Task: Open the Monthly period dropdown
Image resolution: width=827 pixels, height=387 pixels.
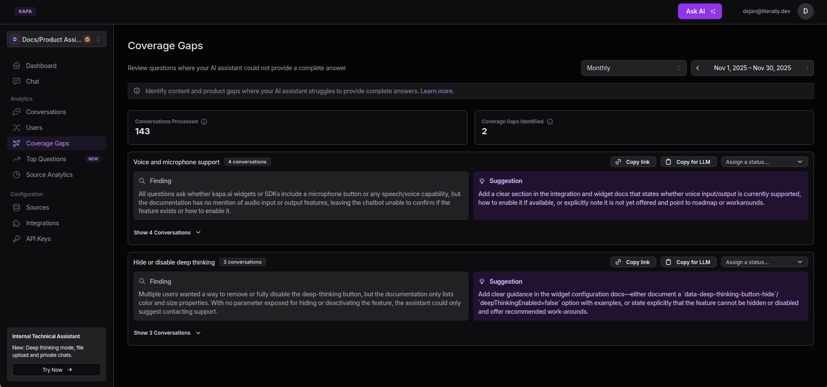Action: [634, 68]
